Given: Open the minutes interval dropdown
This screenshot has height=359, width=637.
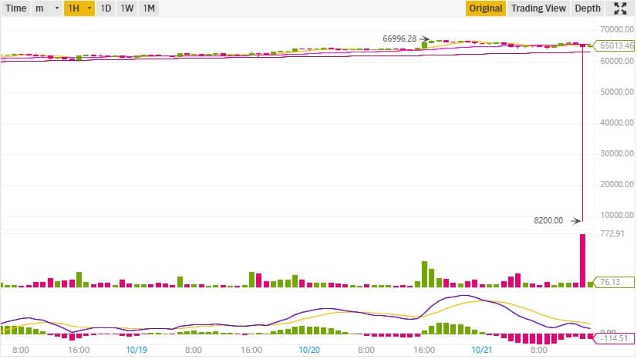Looking at the screenshot, I should [x=47, y=8].
